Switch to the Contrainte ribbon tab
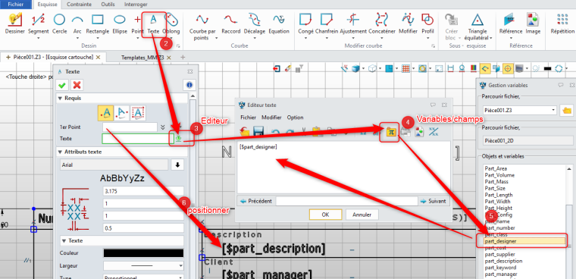This screenshot has width=576, height=279. (x=80, y=5)
